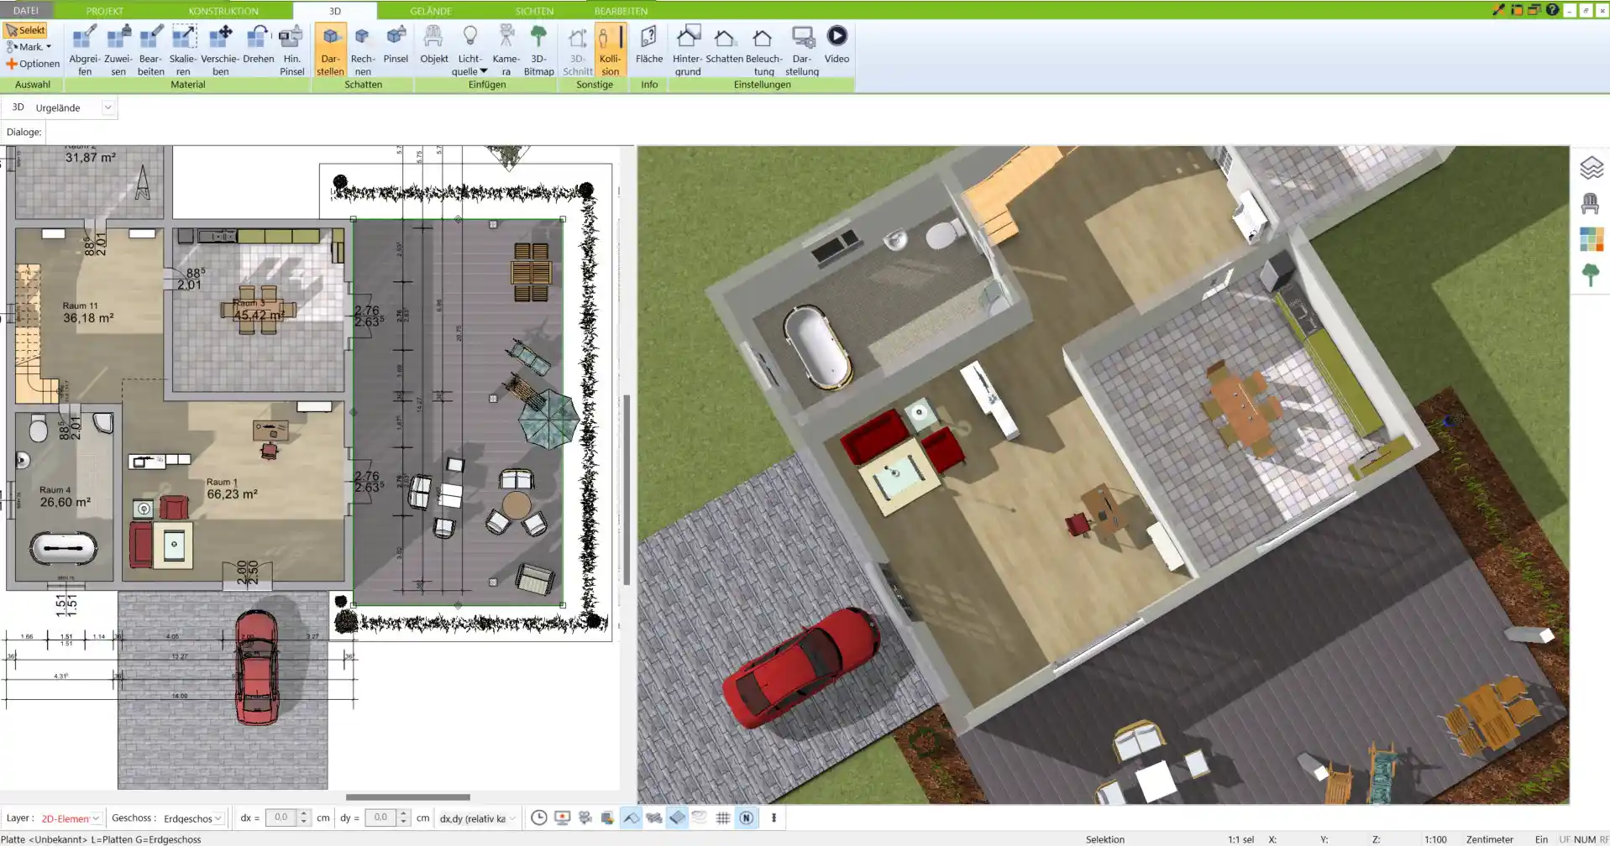Toggle the diamond layer snap icon
The width and height of the screenshot is (1610, 846).
tap(677, 817)
